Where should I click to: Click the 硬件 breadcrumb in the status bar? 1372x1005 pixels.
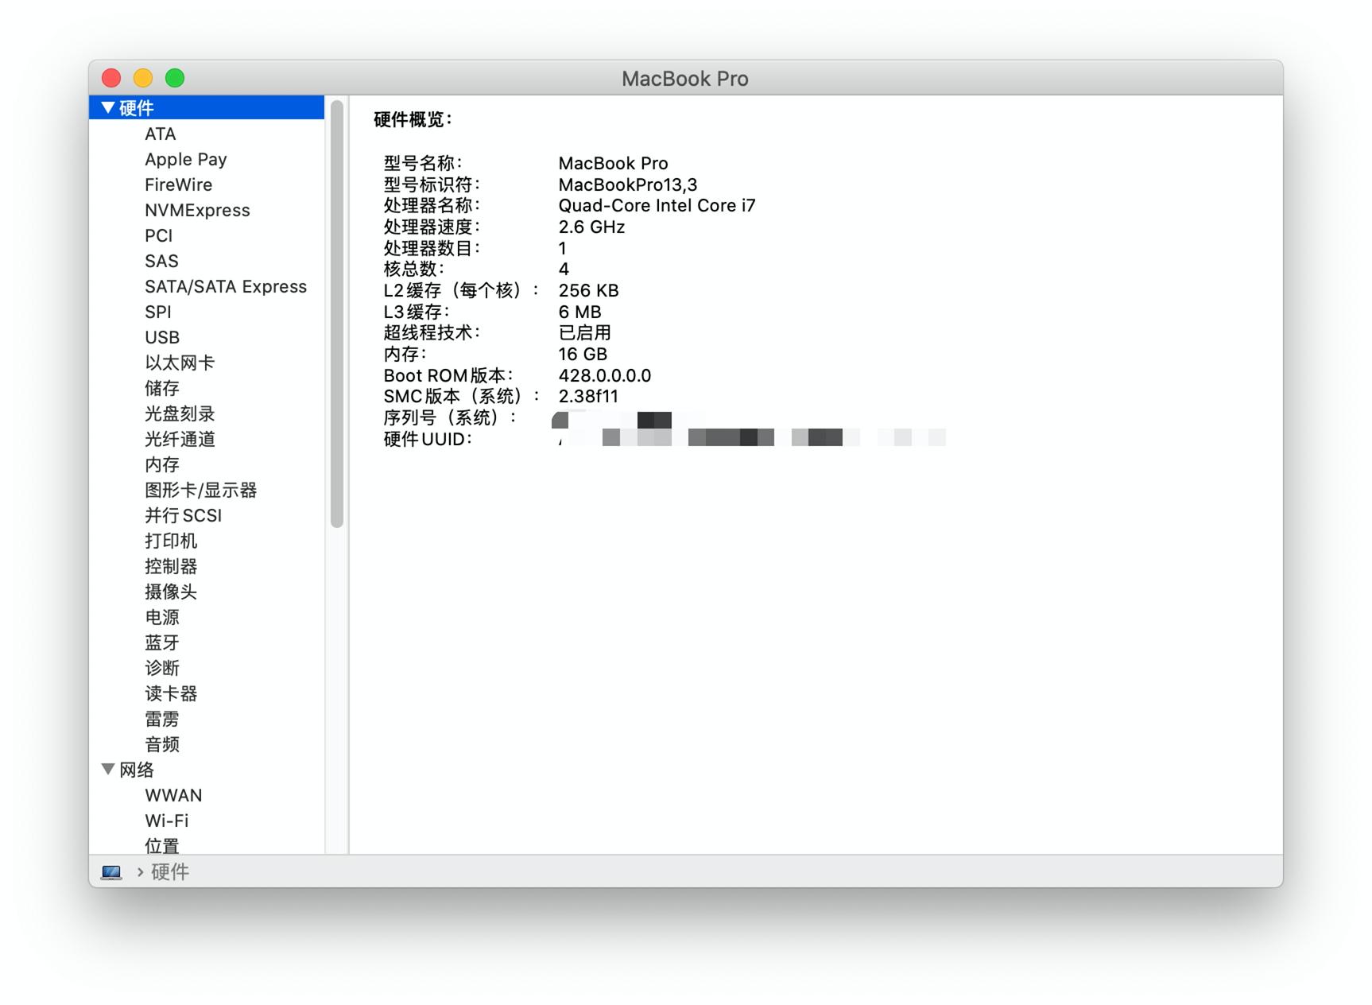[169, 871]
